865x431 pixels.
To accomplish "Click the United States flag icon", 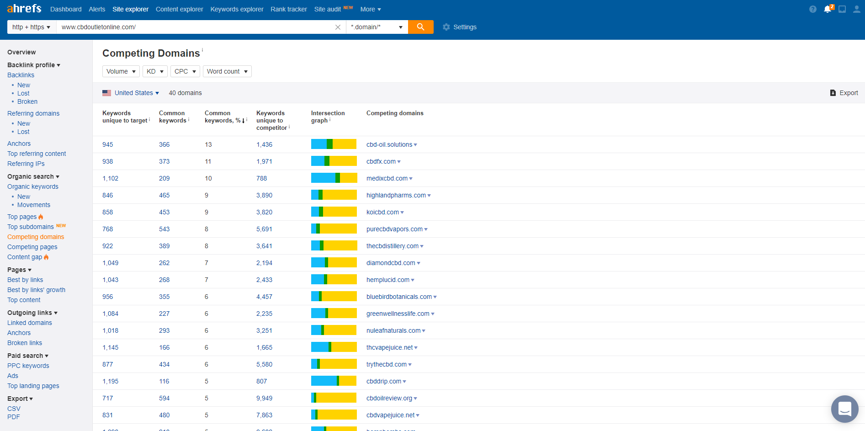I will click(x=107, y=93).
